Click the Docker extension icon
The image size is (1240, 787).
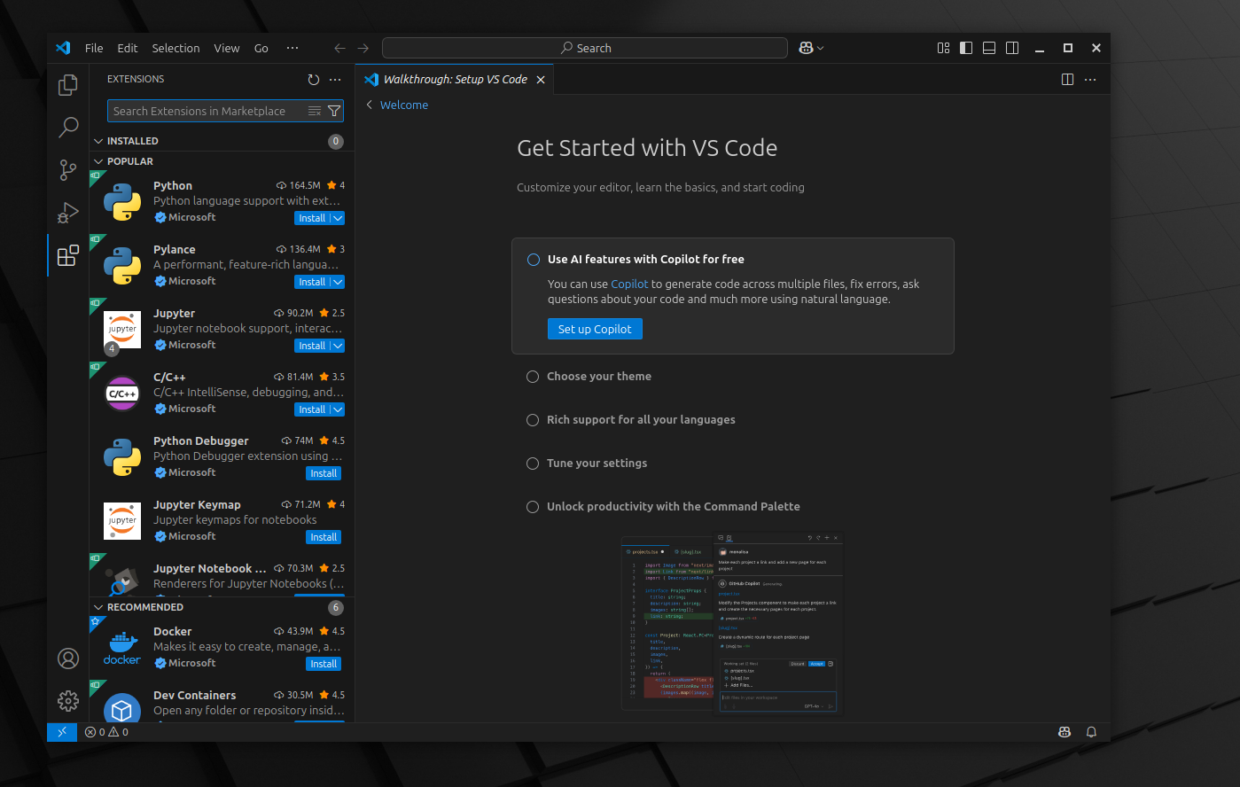122,648
